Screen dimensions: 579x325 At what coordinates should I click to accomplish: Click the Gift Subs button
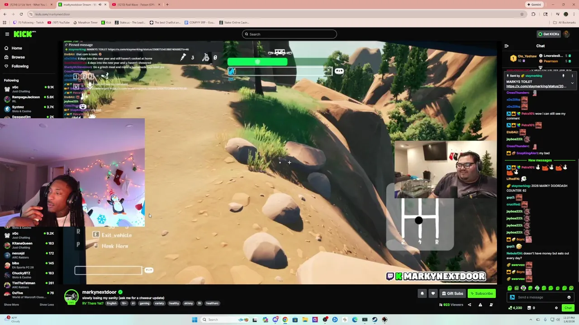coord(452,293)
